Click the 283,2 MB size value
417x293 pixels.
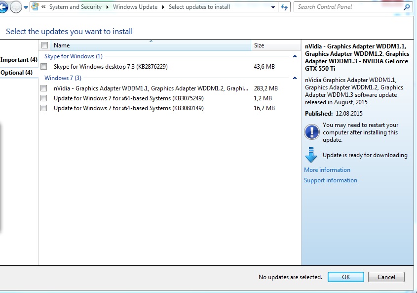pyautogui.click(x=265, y=88)
